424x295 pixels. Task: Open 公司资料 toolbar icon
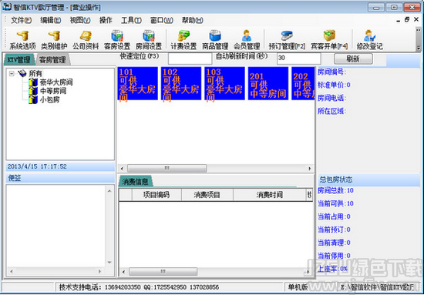(x=86, y=40)
